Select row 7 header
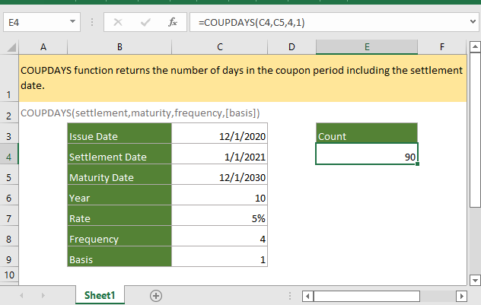This screenshot has width=481, height=305. tap(8, 218)
